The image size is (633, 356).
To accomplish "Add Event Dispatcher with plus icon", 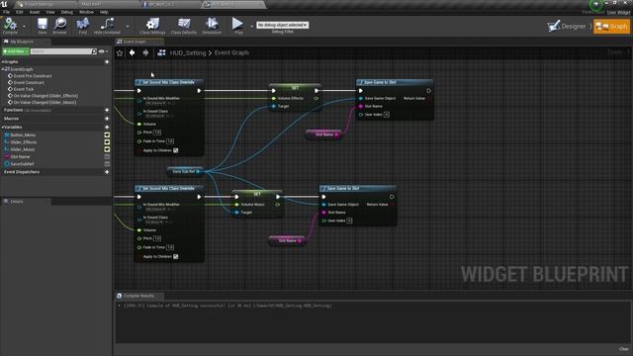I will tap(107, 171).
